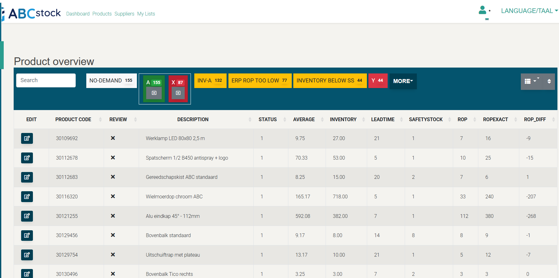
Task: Click the up-down sort toggle button
Action: [x=549, y=82]
